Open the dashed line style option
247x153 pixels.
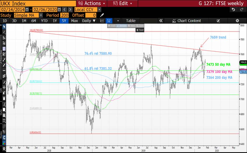(x=4, y=121)
